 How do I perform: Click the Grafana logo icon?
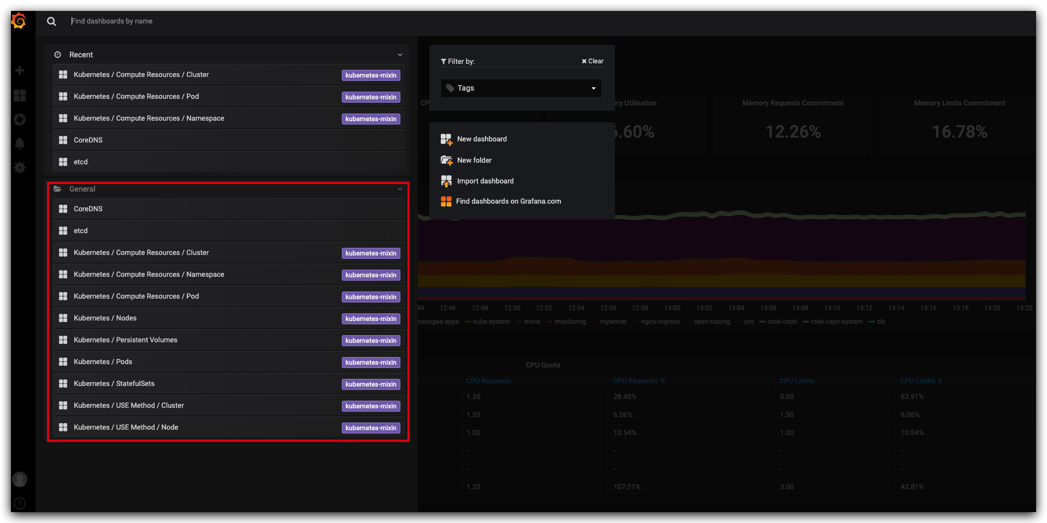click(x=19, y=21)
